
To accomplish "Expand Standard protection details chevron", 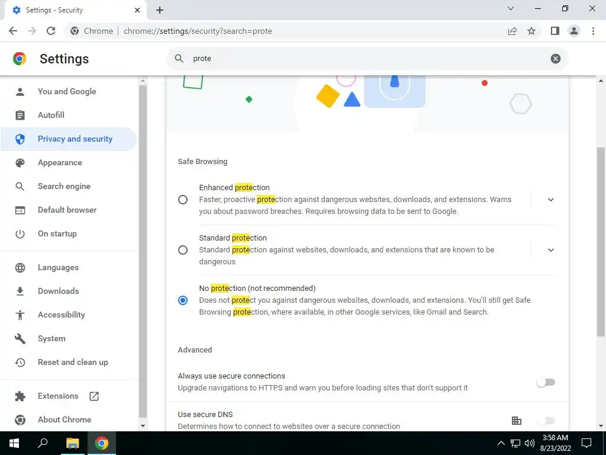I will coord(551,250).
